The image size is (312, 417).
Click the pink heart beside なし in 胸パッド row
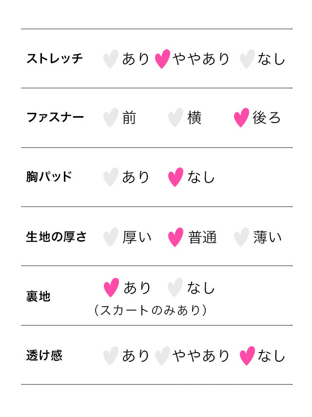tap(175, 177)
